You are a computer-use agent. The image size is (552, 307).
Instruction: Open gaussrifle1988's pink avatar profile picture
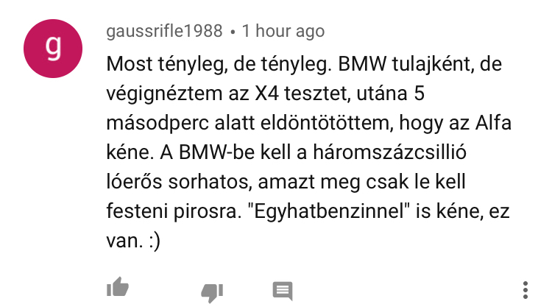tap(53, 49)
